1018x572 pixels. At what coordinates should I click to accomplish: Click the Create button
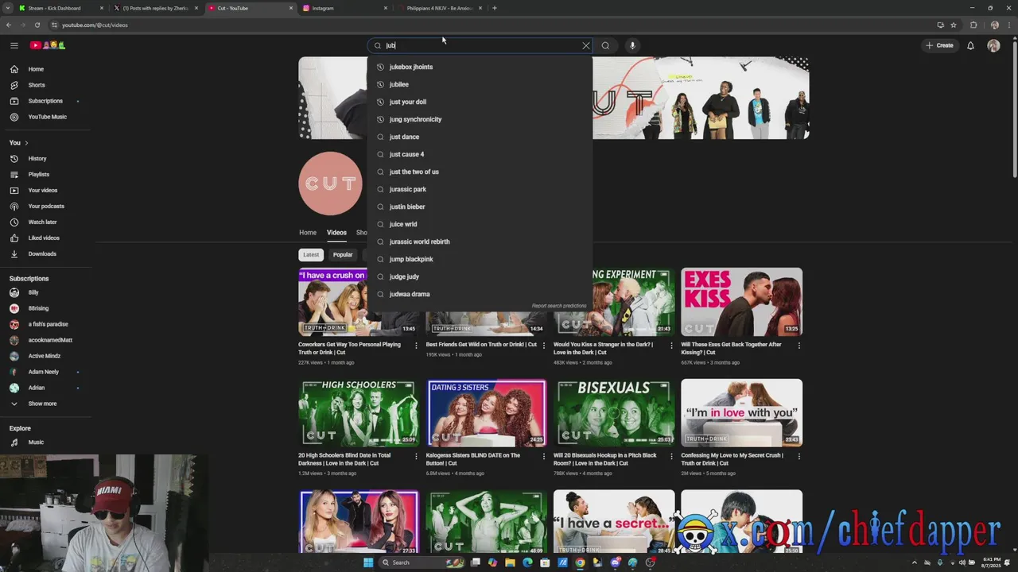click(x=939, y=45)
